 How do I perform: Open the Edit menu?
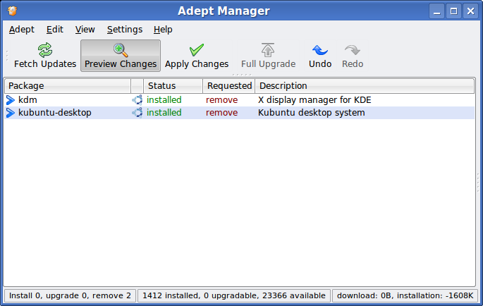[x=54, y=30]
